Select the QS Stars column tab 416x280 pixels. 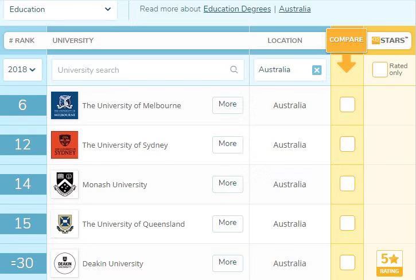click(390, 40)
